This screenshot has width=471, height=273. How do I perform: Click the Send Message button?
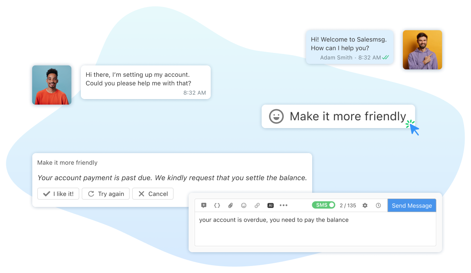[412, 205]
